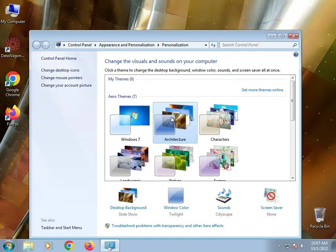
Task: Click the Windows Start orb
Action: (9, 245)
